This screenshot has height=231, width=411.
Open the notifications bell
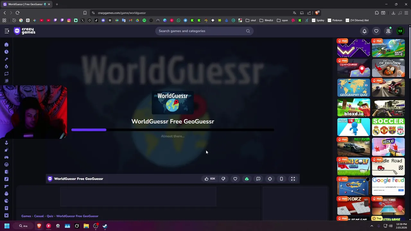tap(364, 31)
